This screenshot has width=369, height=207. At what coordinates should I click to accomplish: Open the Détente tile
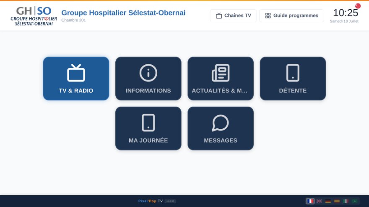(x=293, y=79)
